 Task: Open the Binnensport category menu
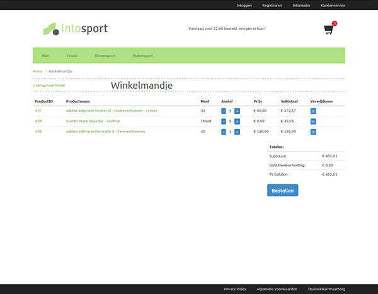pos(103,56)
